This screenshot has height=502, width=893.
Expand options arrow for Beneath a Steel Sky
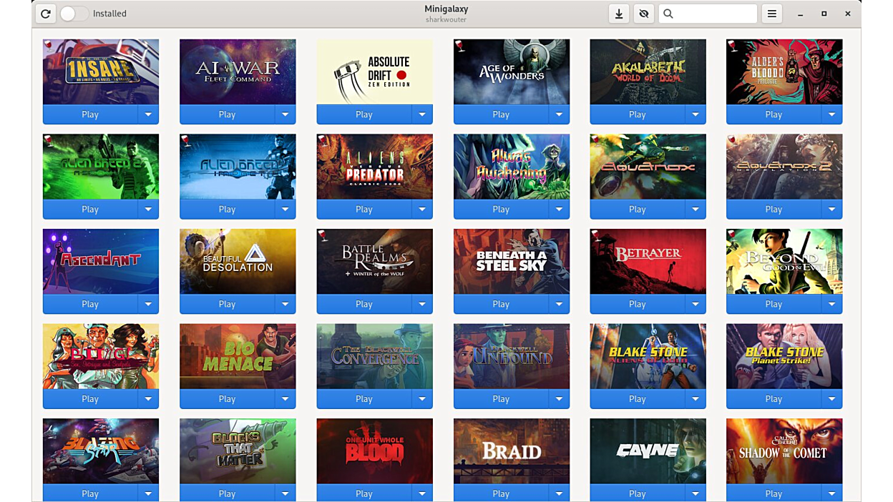[559, 304]
